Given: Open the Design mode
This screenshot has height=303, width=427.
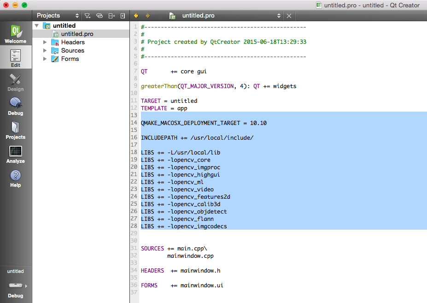Looking at the screenshot, I should tap(16, 82).
